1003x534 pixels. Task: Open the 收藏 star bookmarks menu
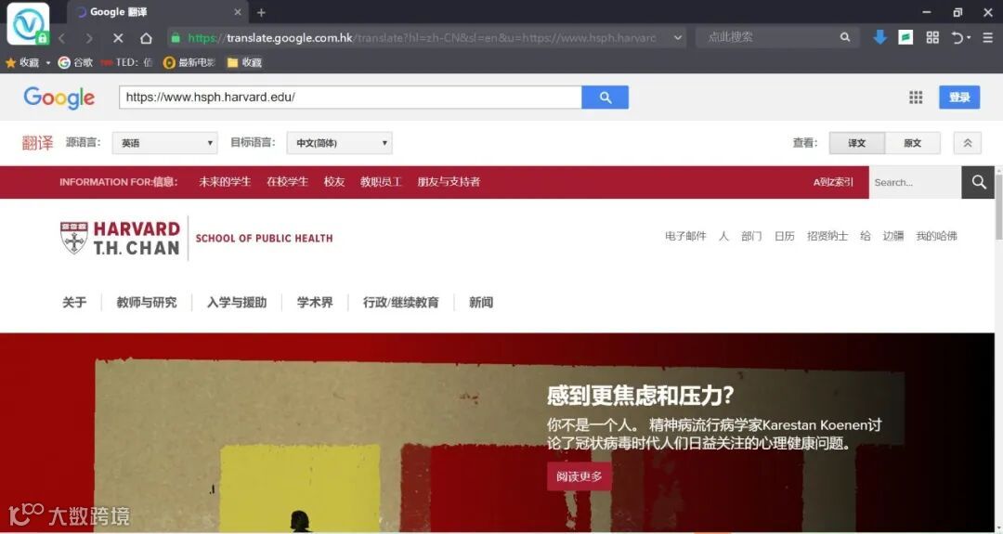(x=28, y=62)
